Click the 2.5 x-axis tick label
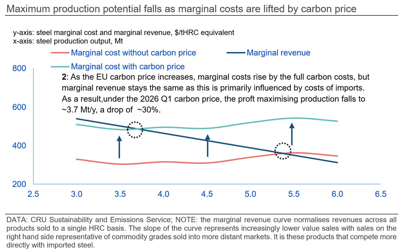This screenshot has height=250, width=402. tap(33, 194)
